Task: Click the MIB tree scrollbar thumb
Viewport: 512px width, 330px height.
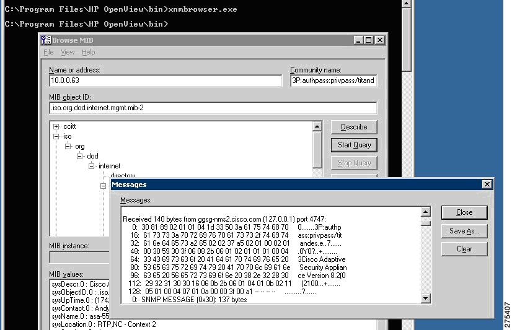Action: [x=317, y=150]
